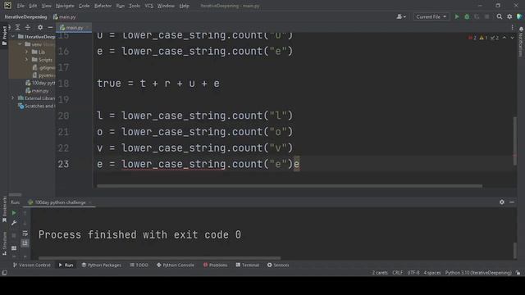This screenshot has width=525, height=295.
Task: Run the current file with the green play icon
Action: coord(457,16)
